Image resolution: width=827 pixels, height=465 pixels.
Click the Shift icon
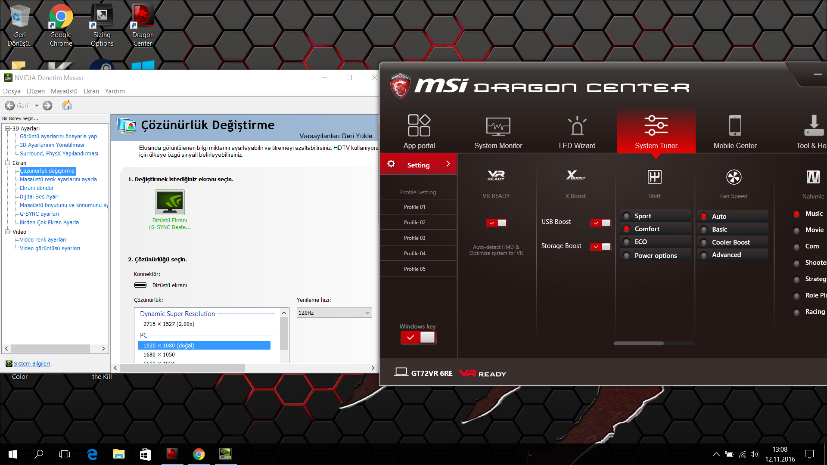coord(654,177)
